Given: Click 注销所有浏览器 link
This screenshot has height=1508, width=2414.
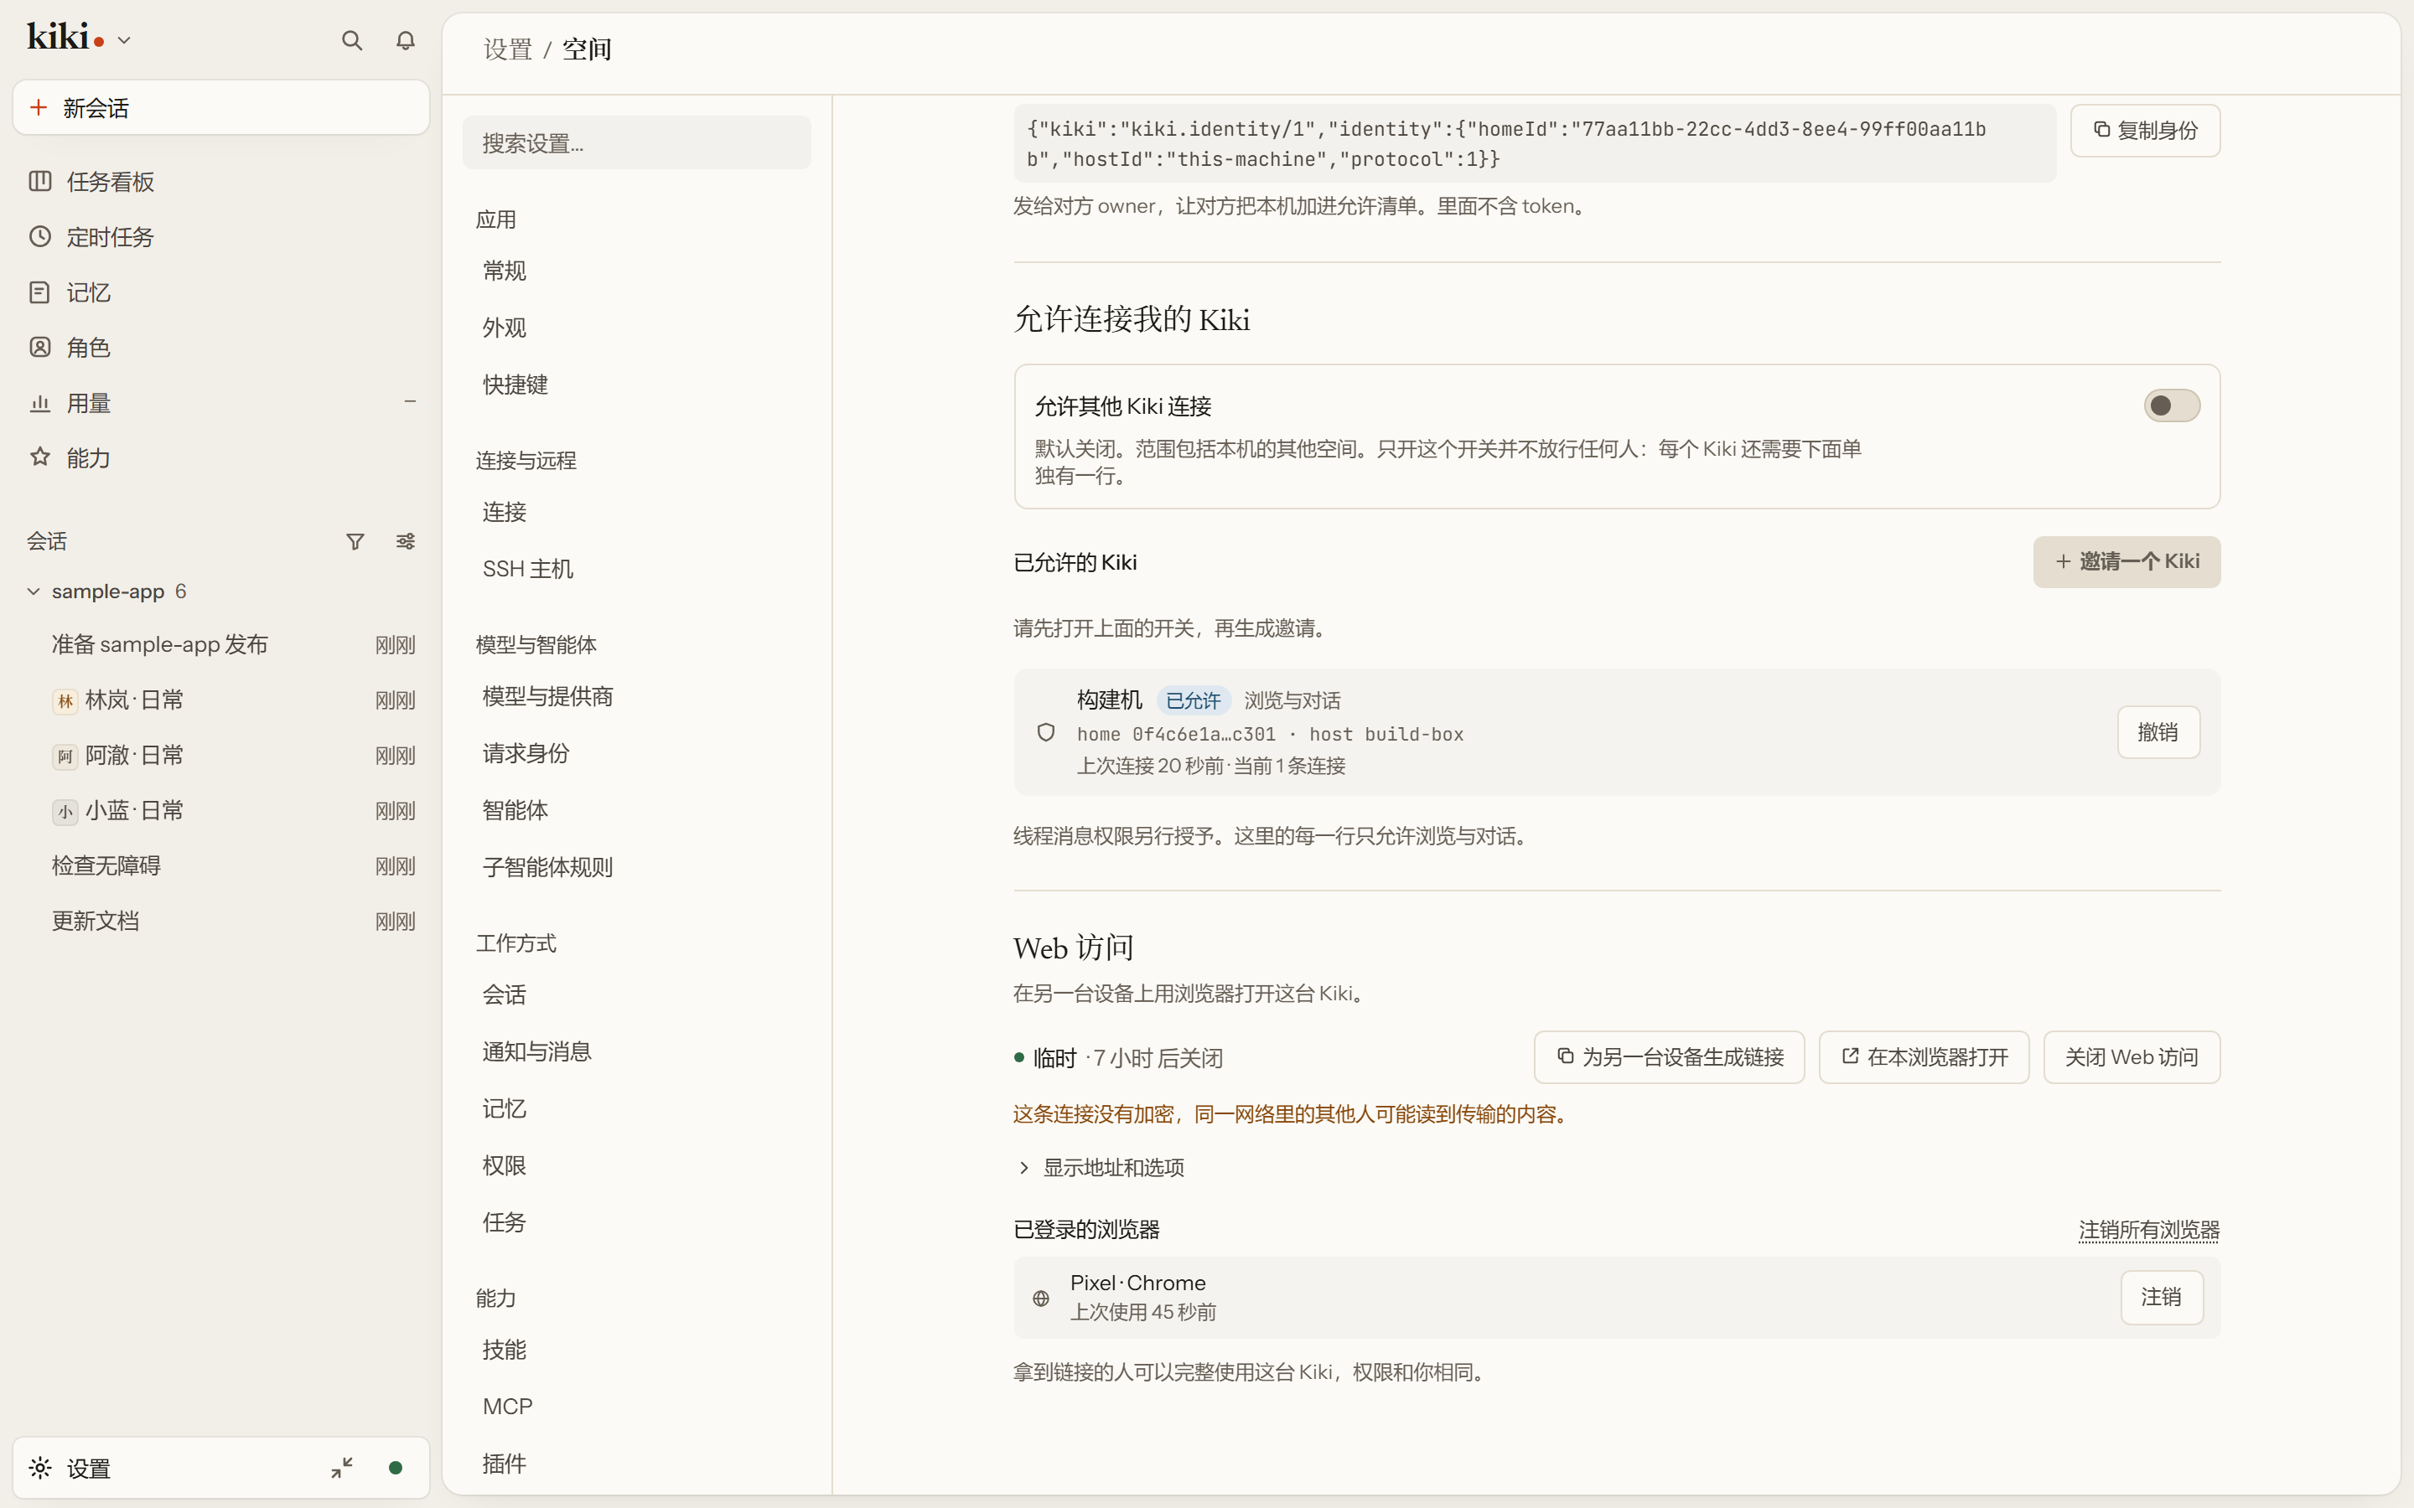Looking at the screenshot, I should (x=2148, y=1230).
